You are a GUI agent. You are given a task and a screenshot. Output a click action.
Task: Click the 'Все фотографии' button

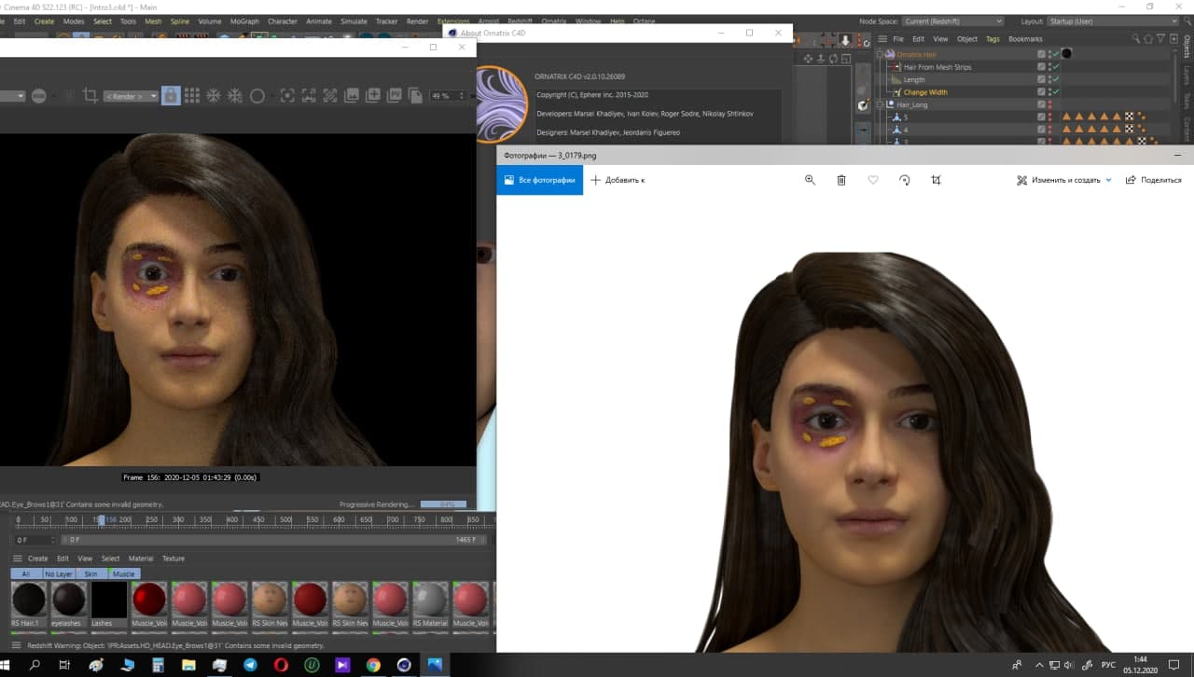(539, 180)
